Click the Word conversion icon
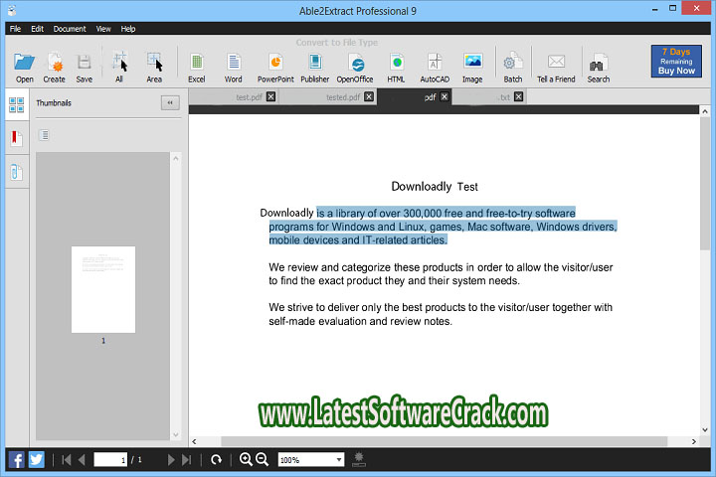The height and width of the screenshot is (477, 716). click(233, 65)
